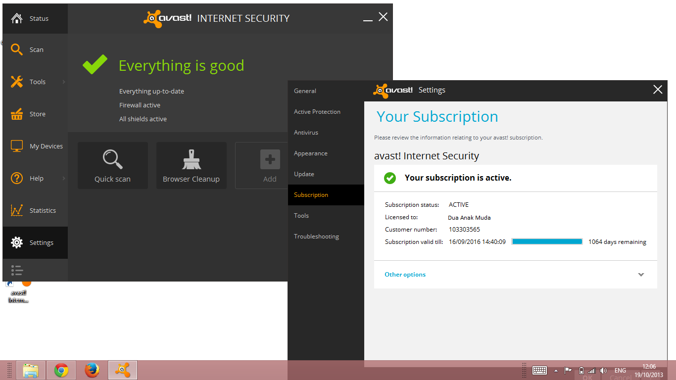Click the Settings gear icon
Image resolution: width=676 pixels, height=380 pixels.
17,242
